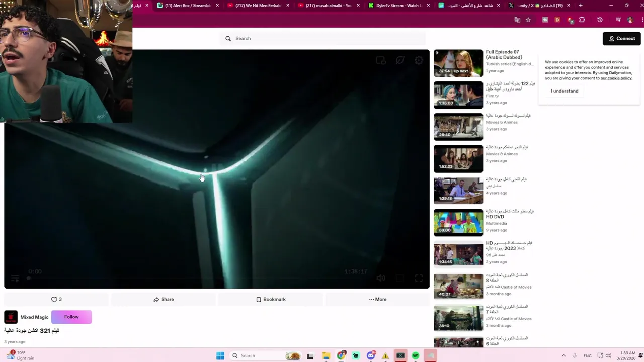Switch to the We Nit Men Ferkak tab
This screenshot has width=644, height=362.
click(258, 6)
